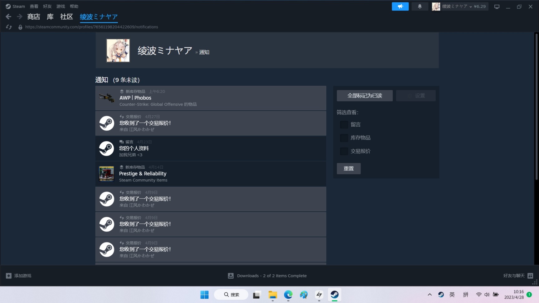Click the Steam logo on the 留言 notification
The width and height of the screenshot is (539, 303).
click(x=107, y=148)
